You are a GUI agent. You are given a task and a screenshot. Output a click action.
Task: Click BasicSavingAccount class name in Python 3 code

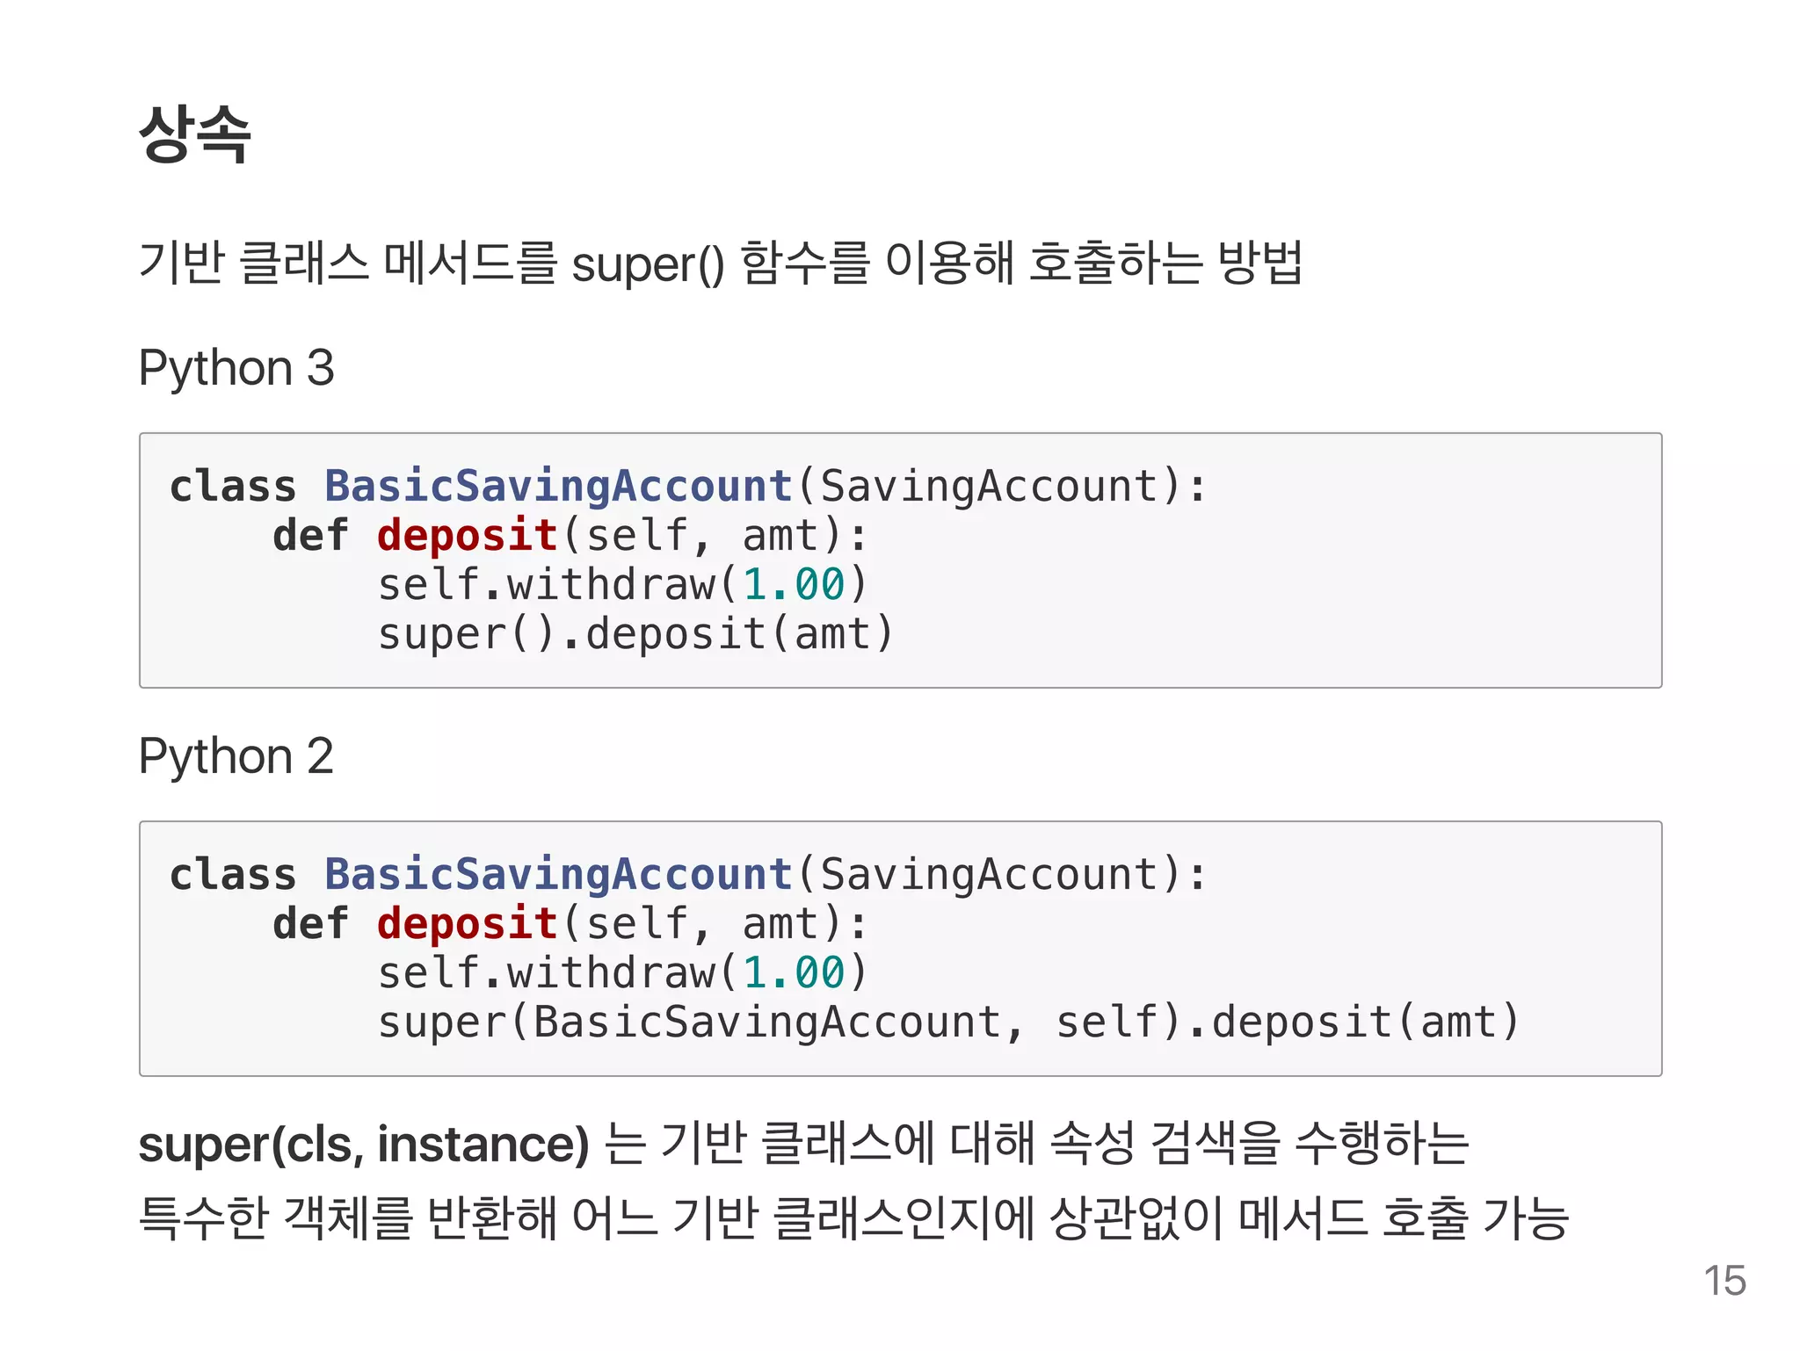pyautogui.click(x=558, y=487)
